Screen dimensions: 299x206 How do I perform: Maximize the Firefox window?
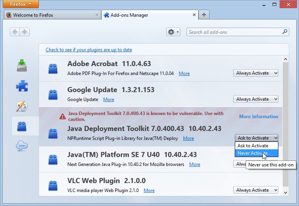click(x=274, y=4)
